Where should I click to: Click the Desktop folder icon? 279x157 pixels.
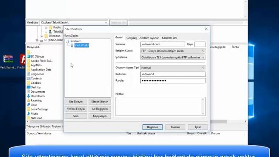coord(28,87)
